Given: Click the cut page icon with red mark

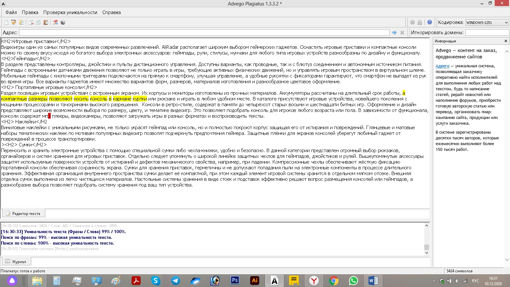Looking at the screenshot, I should 31,22.
